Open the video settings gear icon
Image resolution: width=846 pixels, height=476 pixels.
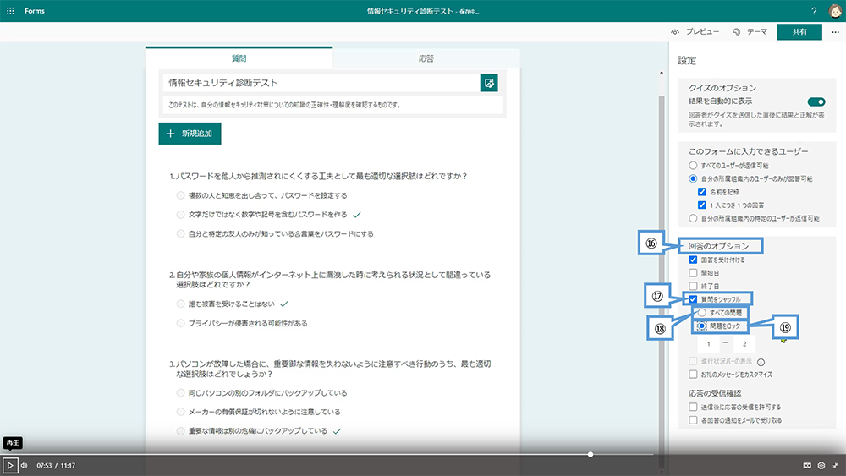pos(821,465)
